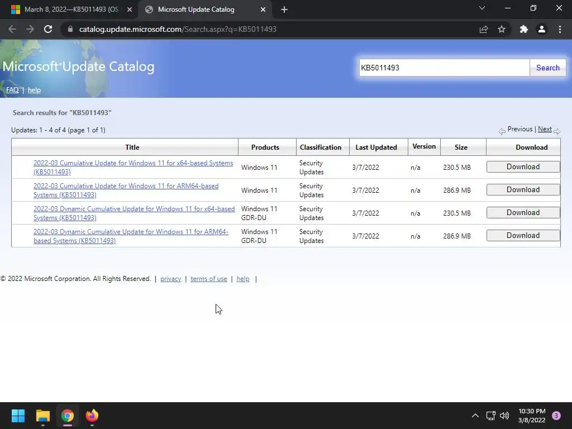Reload the page with the refresh icon
Screen dimensions: 572x429
click(48, 29)
